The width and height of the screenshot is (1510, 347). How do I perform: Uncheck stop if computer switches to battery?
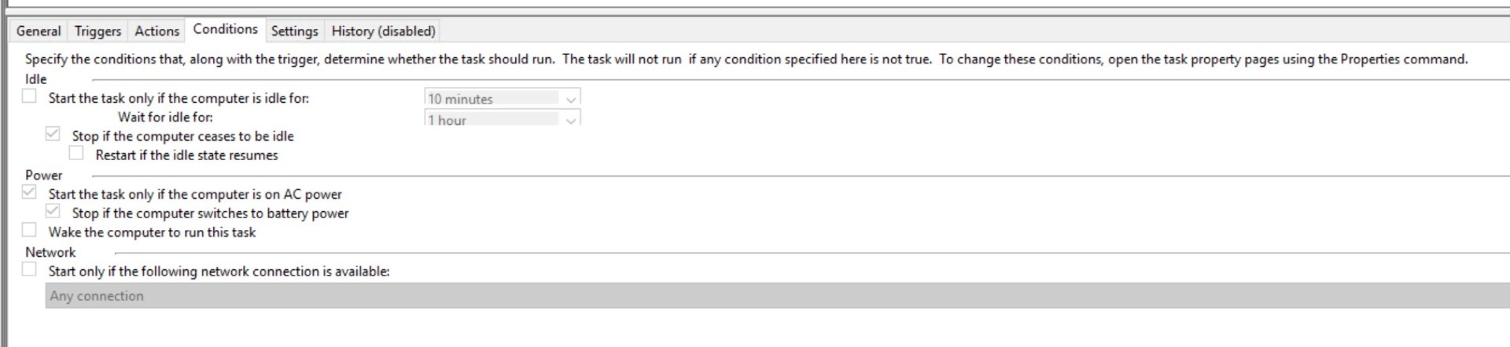pos(53,211)
